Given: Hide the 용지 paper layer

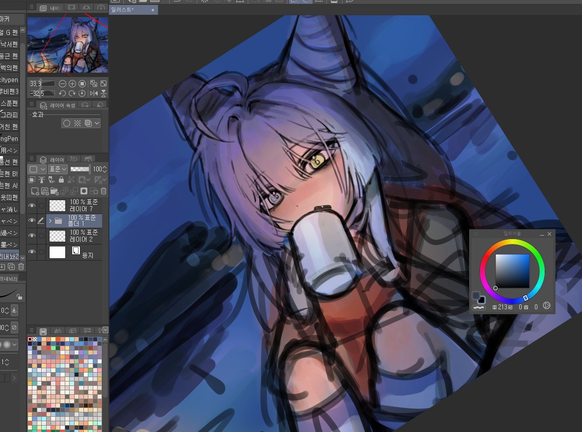Looking at the screenshot, I should coord(32,251).
